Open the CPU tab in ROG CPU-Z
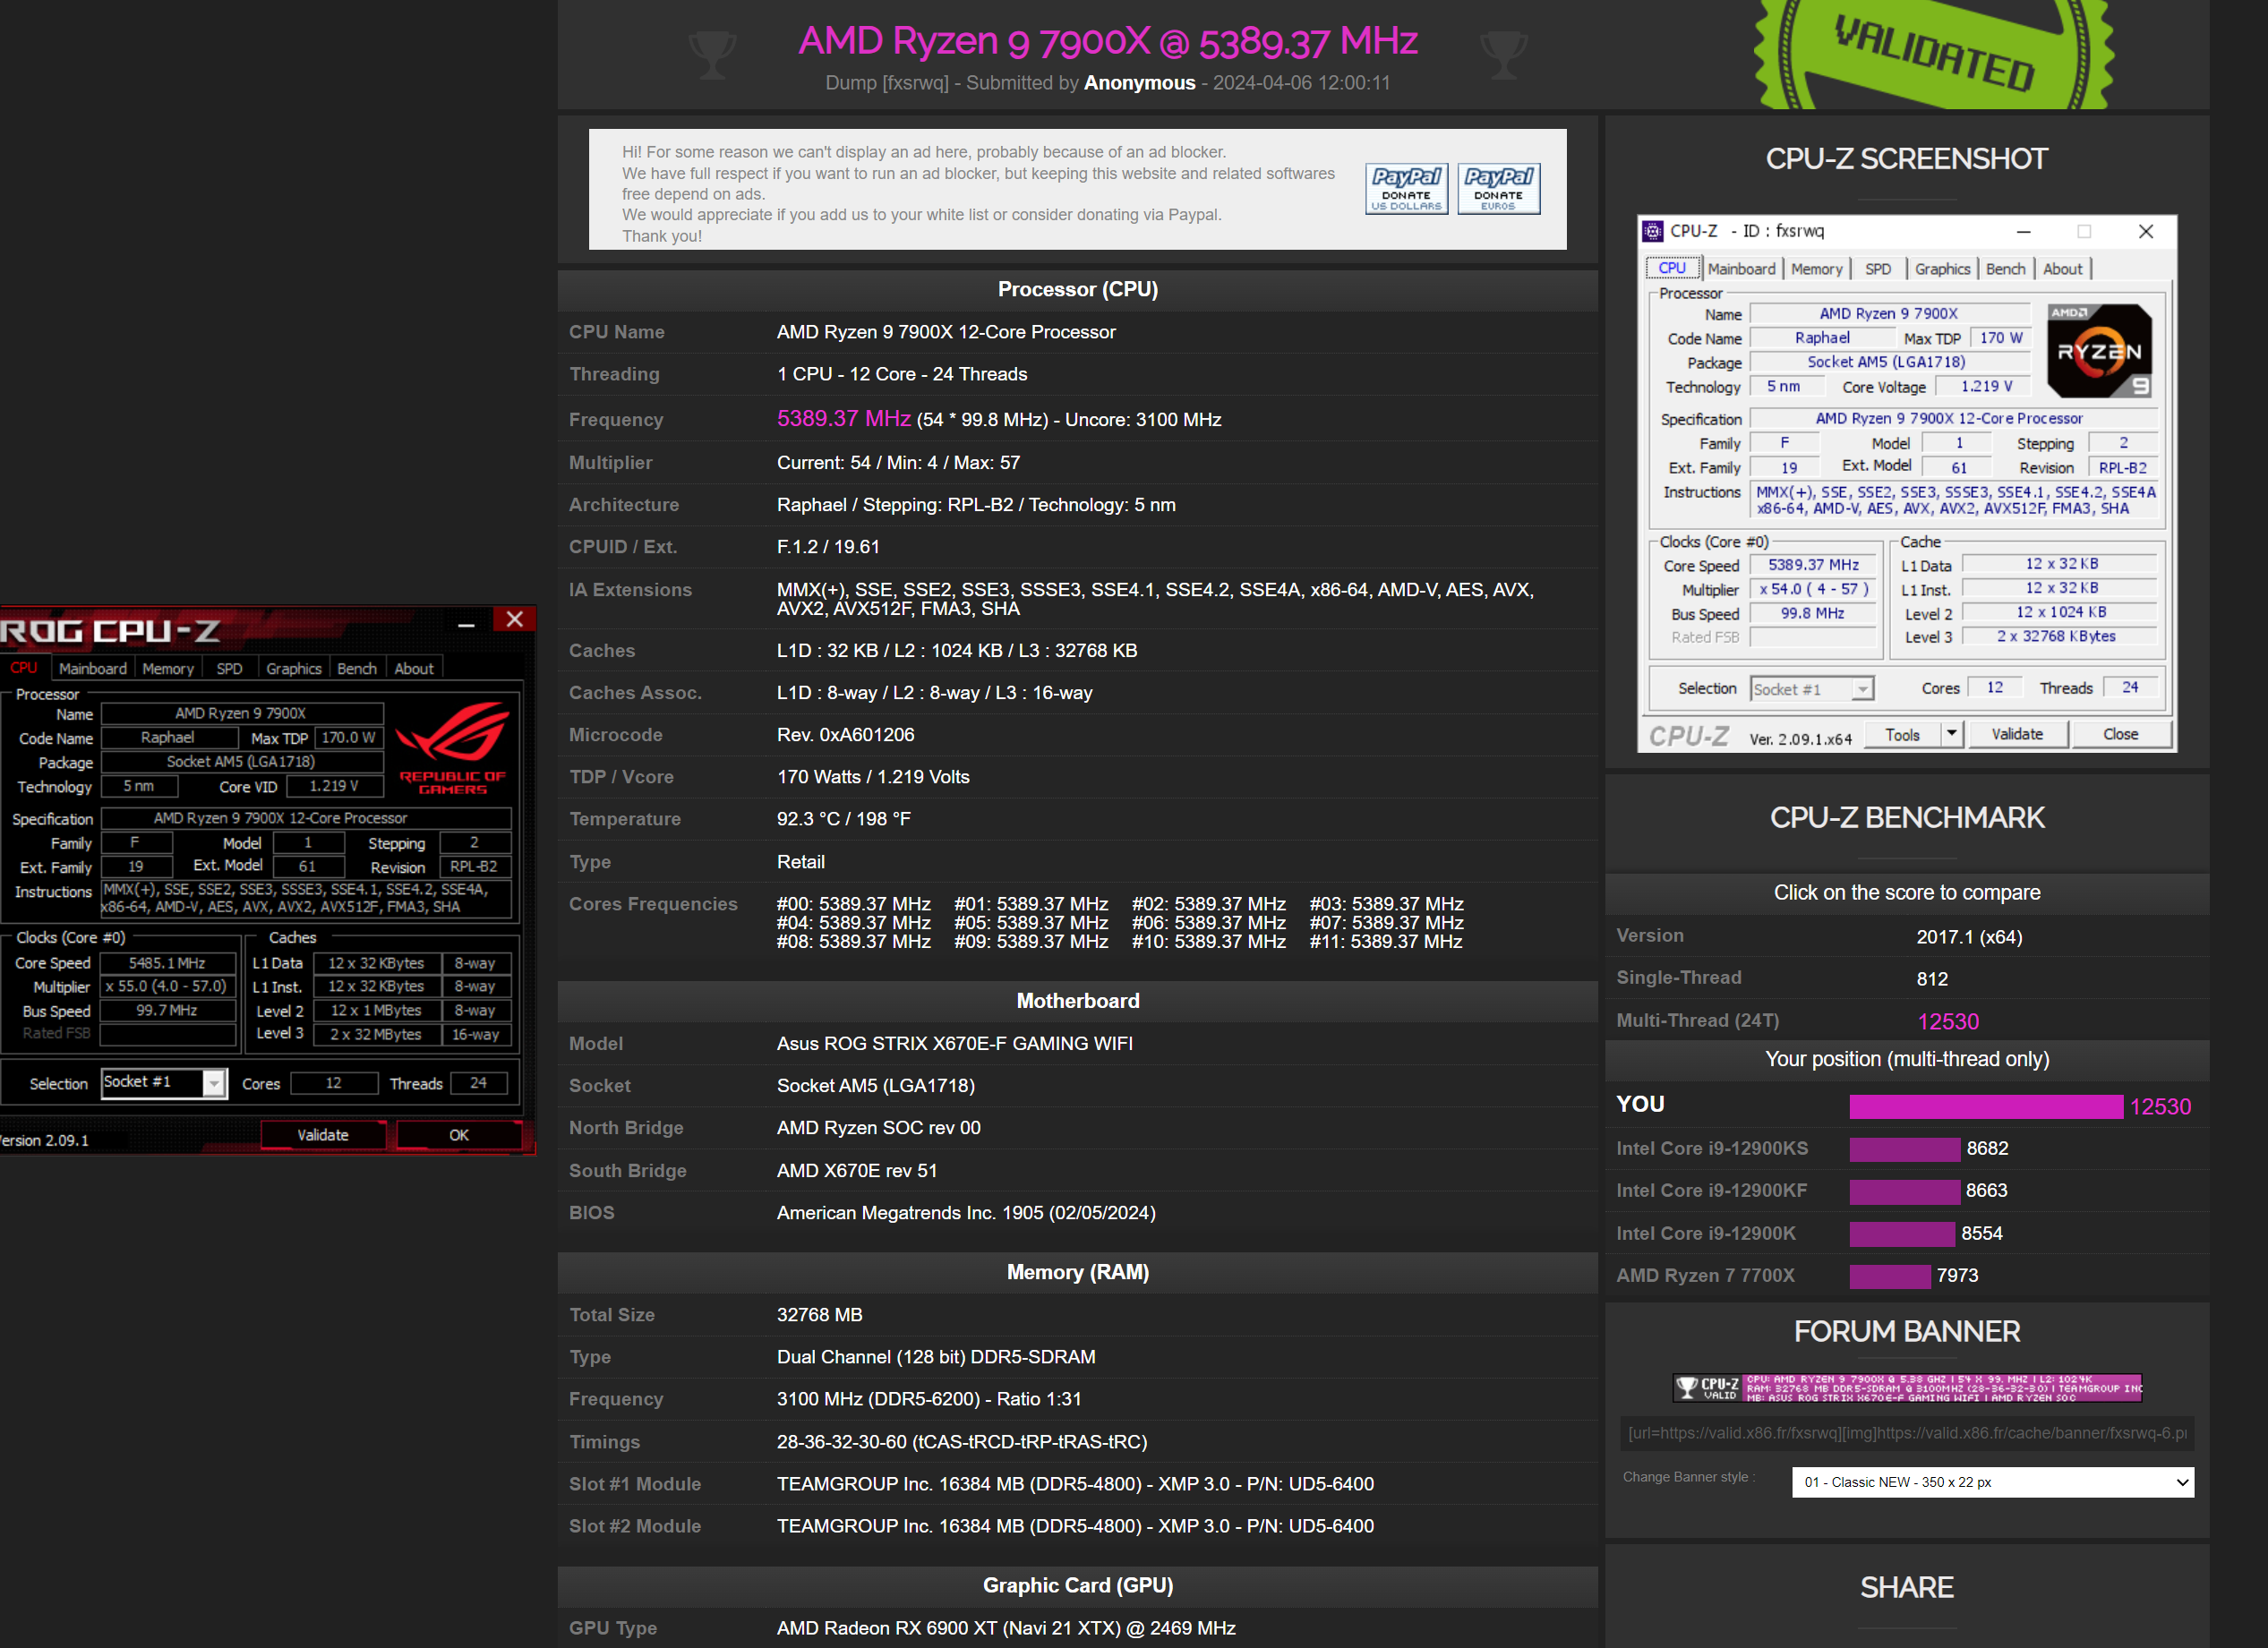This screenshot has width=2268, height=1648. pos(24,668)
